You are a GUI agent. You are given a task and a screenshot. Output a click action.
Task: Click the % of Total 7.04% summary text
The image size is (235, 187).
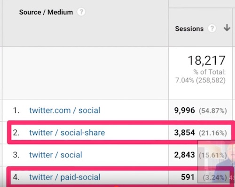pyautogui.click(x=200, y=76)
